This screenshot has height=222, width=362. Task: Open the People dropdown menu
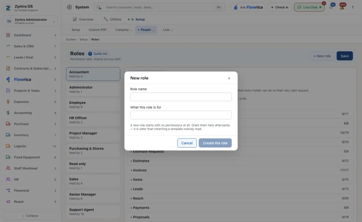click(x=146, y=30)
